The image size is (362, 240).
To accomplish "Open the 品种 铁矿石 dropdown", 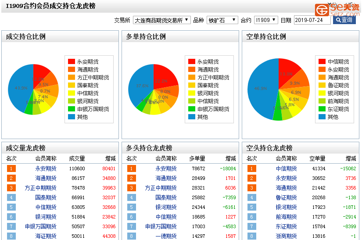I will 222,20.
